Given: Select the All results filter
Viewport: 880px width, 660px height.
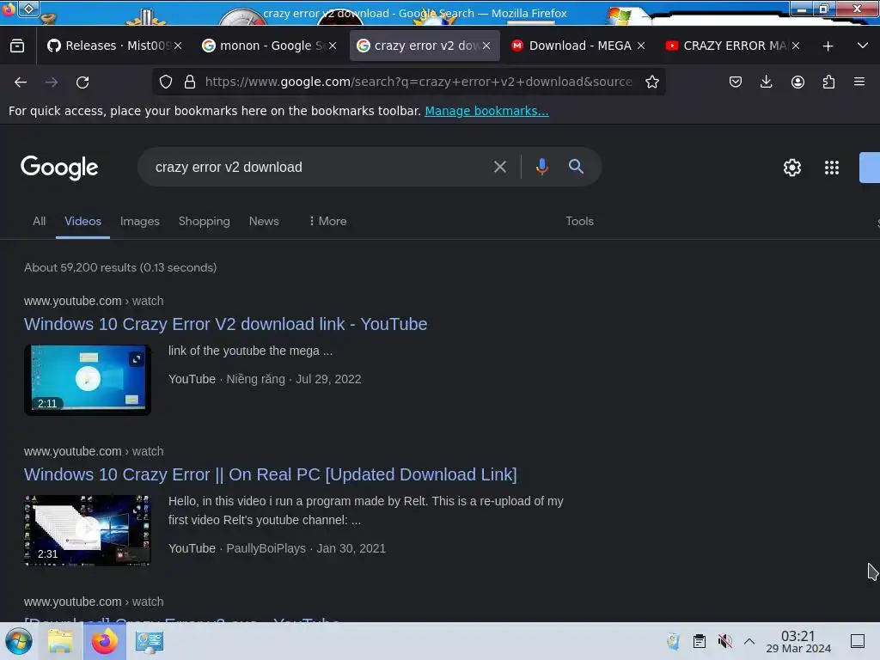Looking at the screenshot, I should (x=40, y=221).
